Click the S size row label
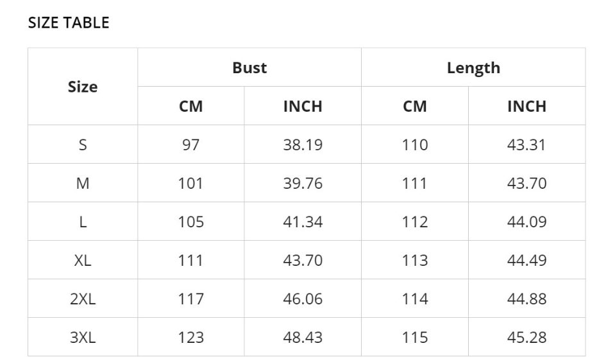Screen dimensions: 590x357 pyautogui.click(x=83, y=144)
